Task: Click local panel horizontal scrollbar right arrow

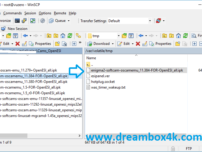Action: click(x=80, y=136)
